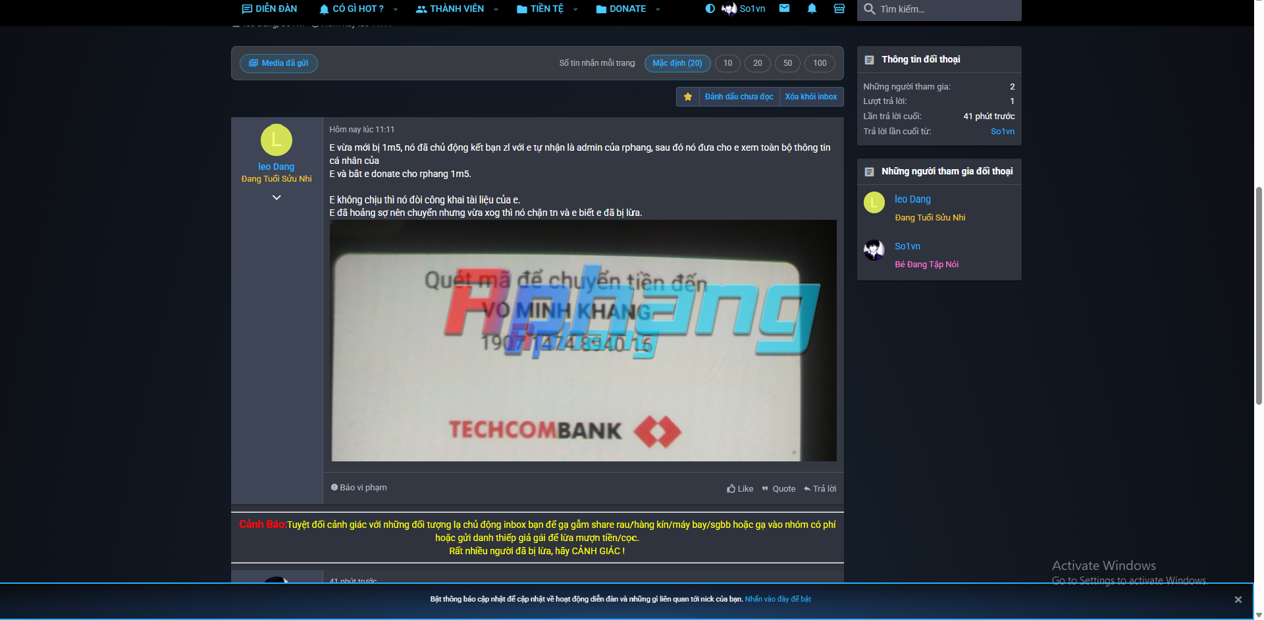Click the Media đã gửi button
This screenshot has width=1264, height=620.
coord(278,63)
